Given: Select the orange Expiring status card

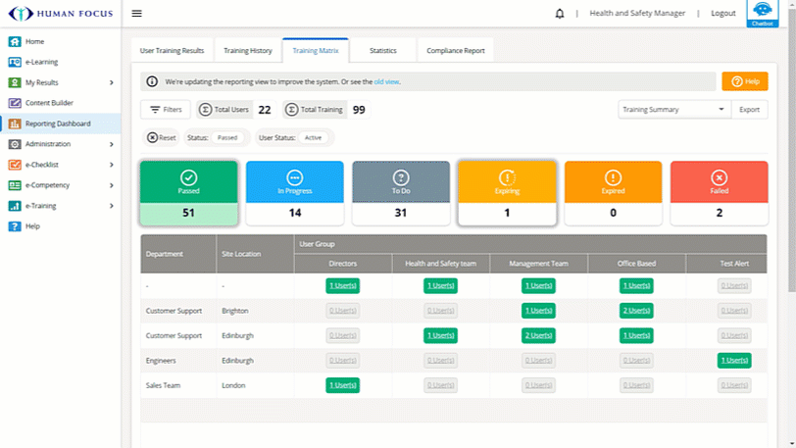Looking at the screenshot, I should coord(507,192).
